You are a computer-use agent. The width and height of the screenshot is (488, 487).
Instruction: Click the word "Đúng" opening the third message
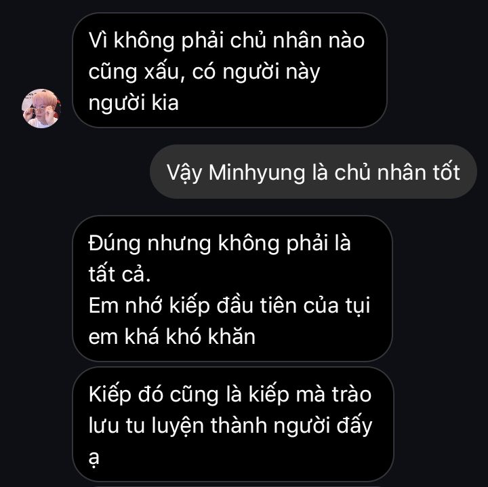coord(115,243)
